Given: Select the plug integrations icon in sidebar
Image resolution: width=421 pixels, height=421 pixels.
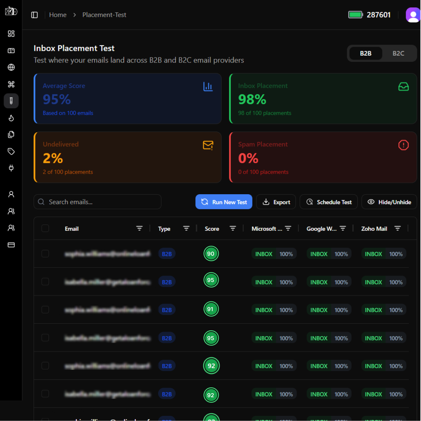Looking at the screenshot, I should click(11, 168).
